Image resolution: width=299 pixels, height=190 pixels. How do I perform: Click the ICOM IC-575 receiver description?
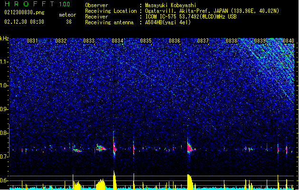[x=191, y=17]
